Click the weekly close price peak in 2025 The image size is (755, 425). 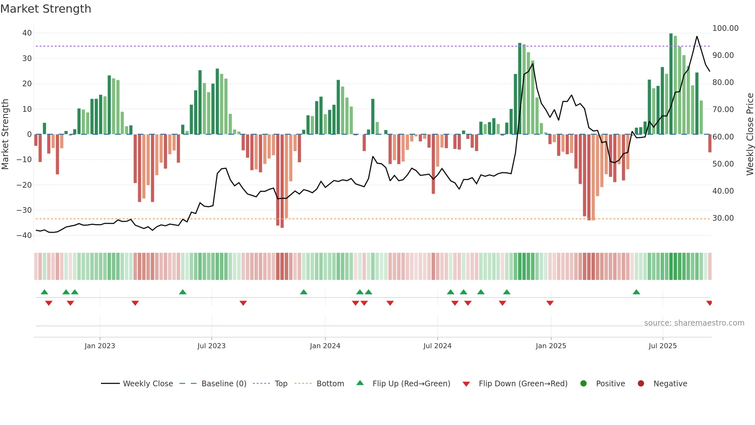pyautogui.click(x=697, y=37)
